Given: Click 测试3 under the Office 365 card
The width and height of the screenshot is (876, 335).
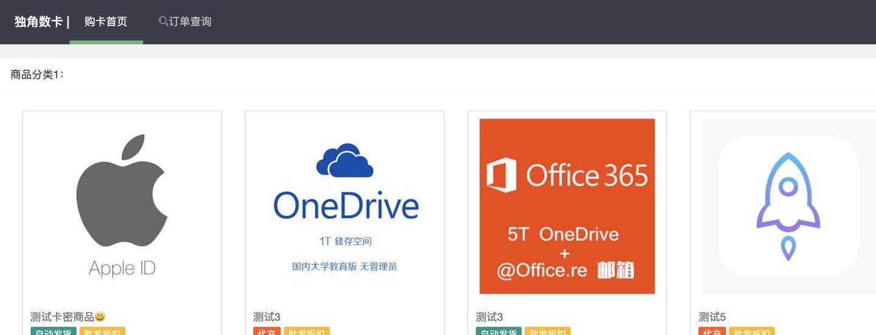Looking at the screenshot, I should click(489, 317).
